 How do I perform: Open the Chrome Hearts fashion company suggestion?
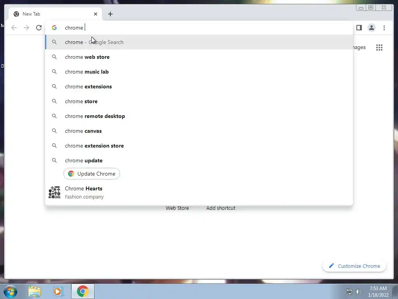click(199, 192)
